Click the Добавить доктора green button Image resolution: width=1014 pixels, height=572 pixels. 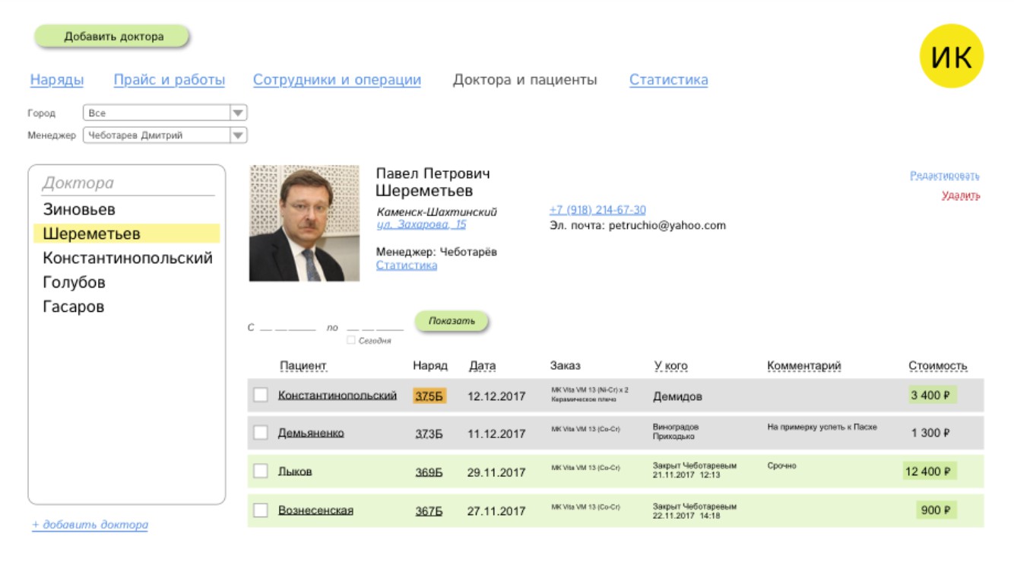pos(112,37)
